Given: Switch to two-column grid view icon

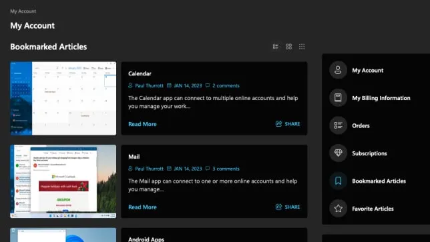Looking at the screenshot, I should click(x=288, y=47).
